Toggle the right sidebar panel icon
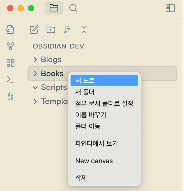Screen dimensions: 184x191 coord(170,8)
